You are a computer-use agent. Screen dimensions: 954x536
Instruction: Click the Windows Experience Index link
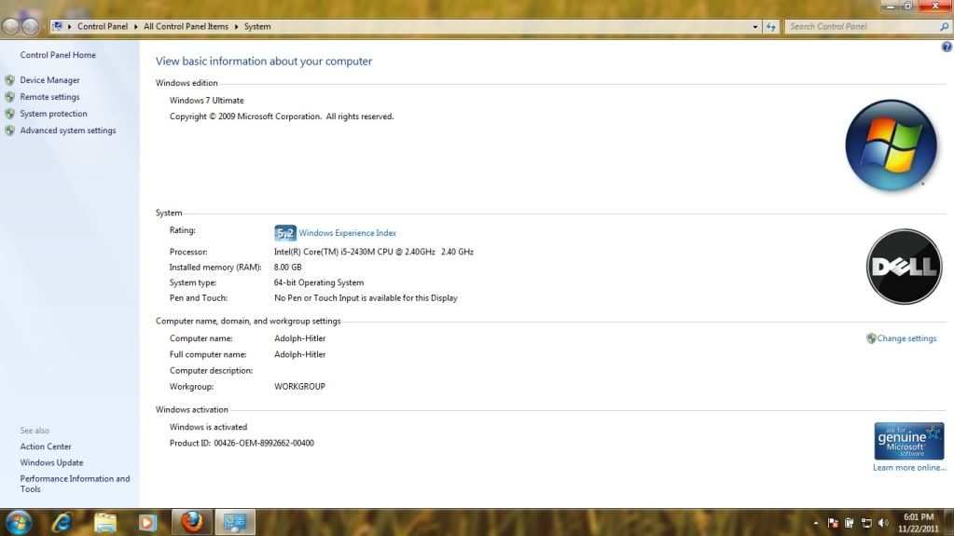(x=347, y=233)
